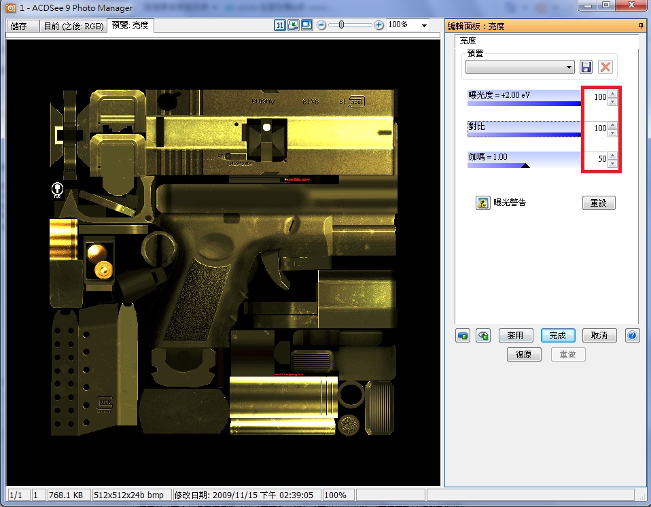
Task: Click the 對比 contrast slider
Action: pyautogui.click(x=524, y=128)
